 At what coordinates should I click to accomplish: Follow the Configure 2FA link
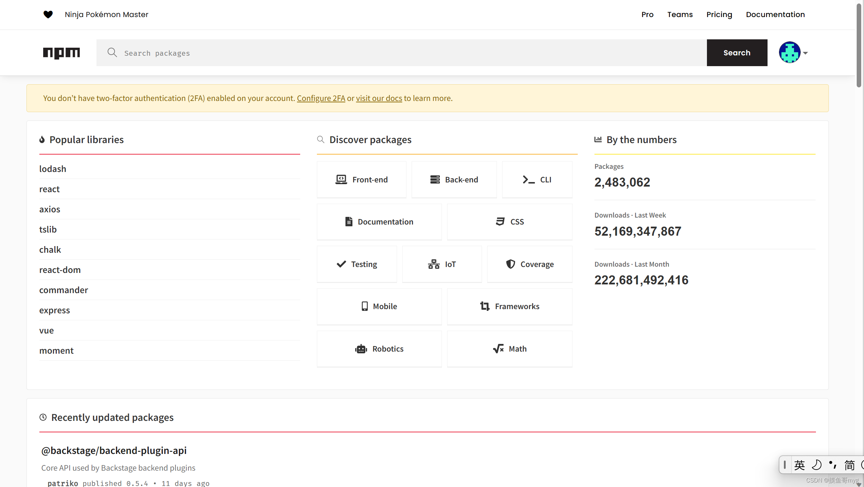point(321,98)
